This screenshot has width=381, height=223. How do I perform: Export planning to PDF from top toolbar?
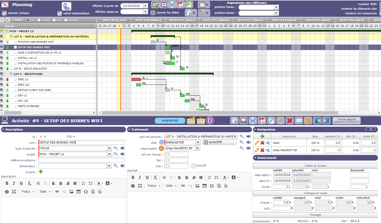pos(181,5)
